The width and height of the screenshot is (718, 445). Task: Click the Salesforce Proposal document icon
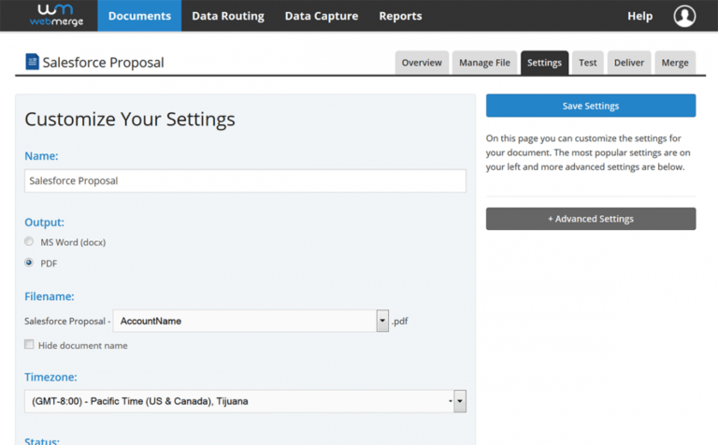pyautogui.click(x=33, y=63)
